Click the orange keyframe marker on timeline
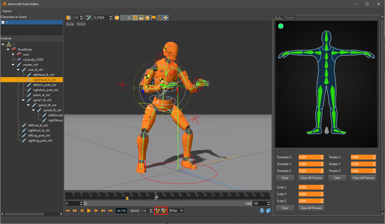The width and height of the screenshot is (385, 224). point(127,198)
